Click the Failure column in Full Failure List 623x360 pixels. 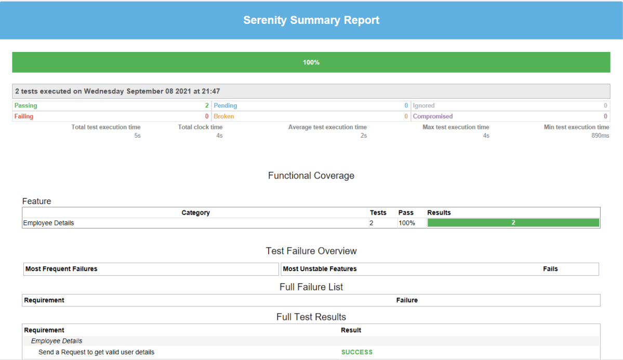coord(407,300)
